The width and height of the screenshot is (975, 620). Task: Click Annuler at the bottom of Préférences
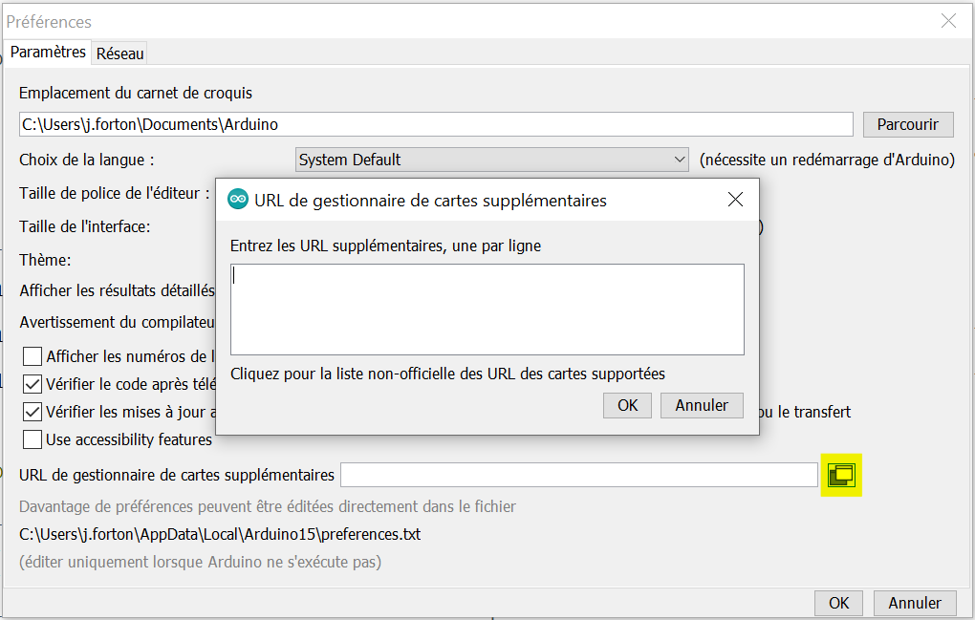[x=915, y=603]
